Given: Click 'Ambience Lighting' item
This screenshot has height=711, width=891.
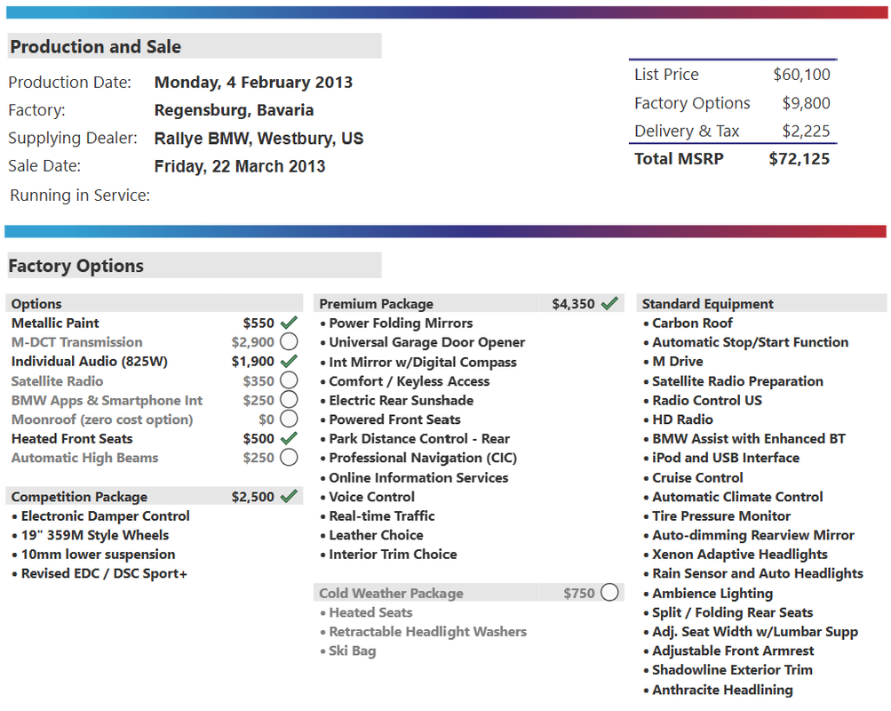Looking at the screenshot, I should coord(712,594).
